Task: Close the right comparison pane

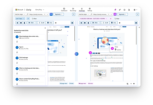Action: (138, 14)
